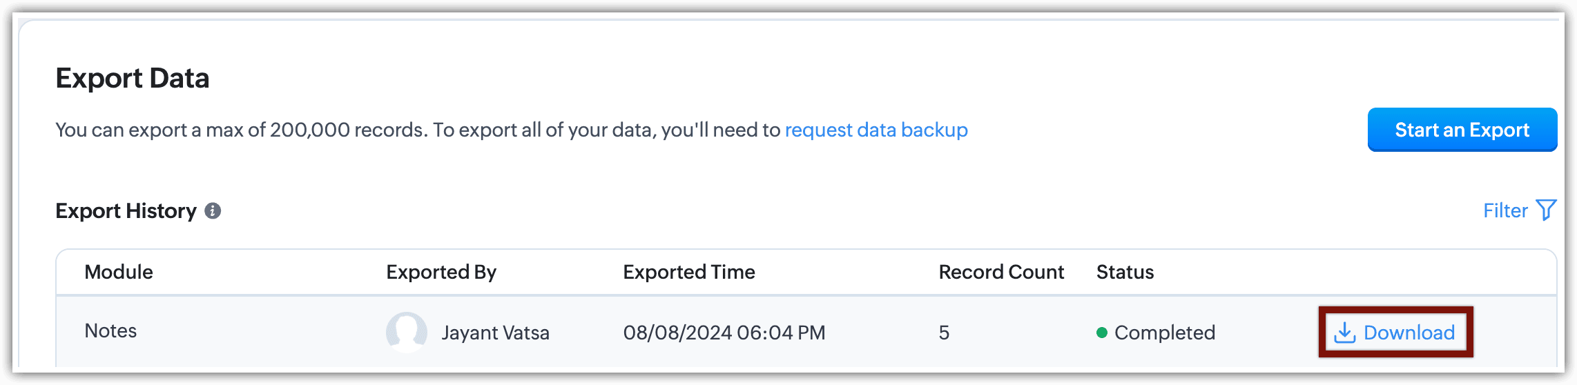The height and width of the screenshot is (385, 1577).
Task: Select the Notes module row
Action: tap(110, 331)
